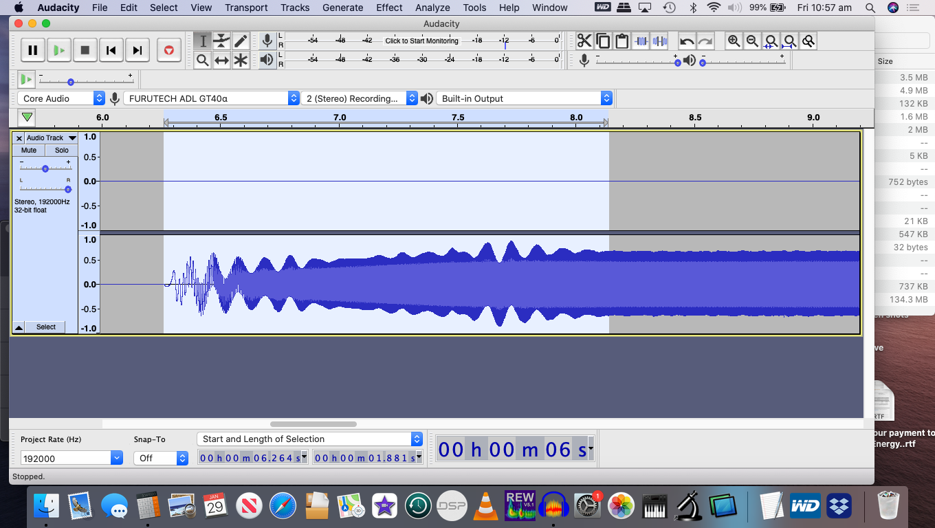
Task: Click the red Record button
Action: [168, 50]
